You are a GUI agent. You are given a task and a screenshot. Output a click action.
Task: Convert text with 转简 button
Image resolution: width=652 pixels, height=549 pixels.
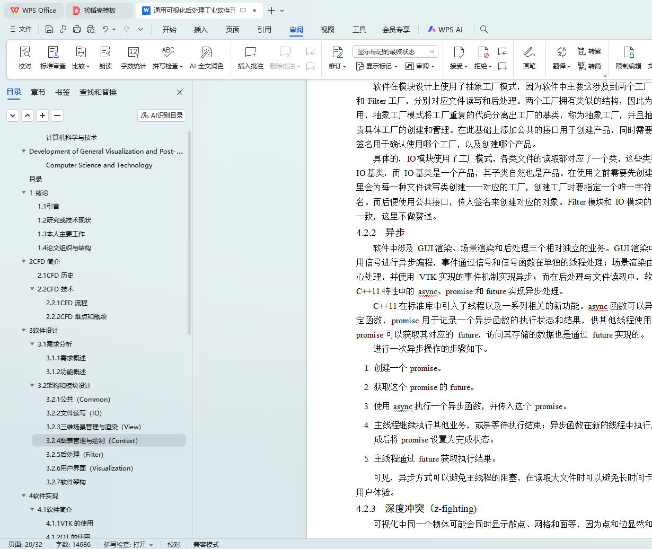589,66
